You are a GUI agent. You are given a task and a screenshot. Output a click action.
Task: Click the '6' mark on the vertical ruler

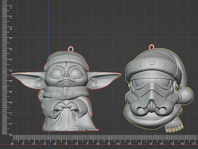11,71
